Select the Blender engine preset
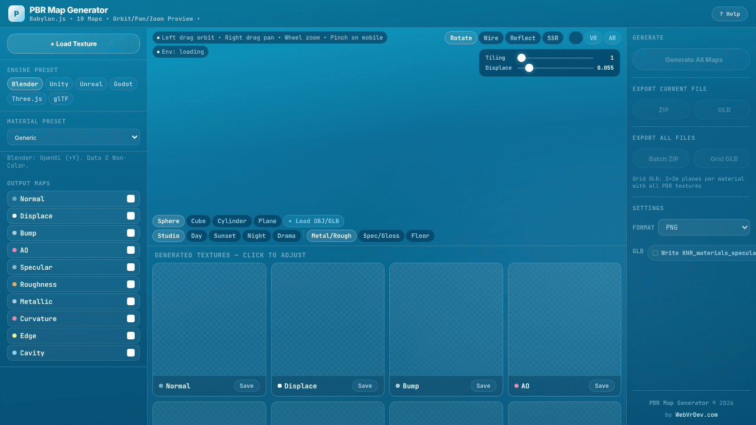The image size is (756, 425). (x=25, y=84)
